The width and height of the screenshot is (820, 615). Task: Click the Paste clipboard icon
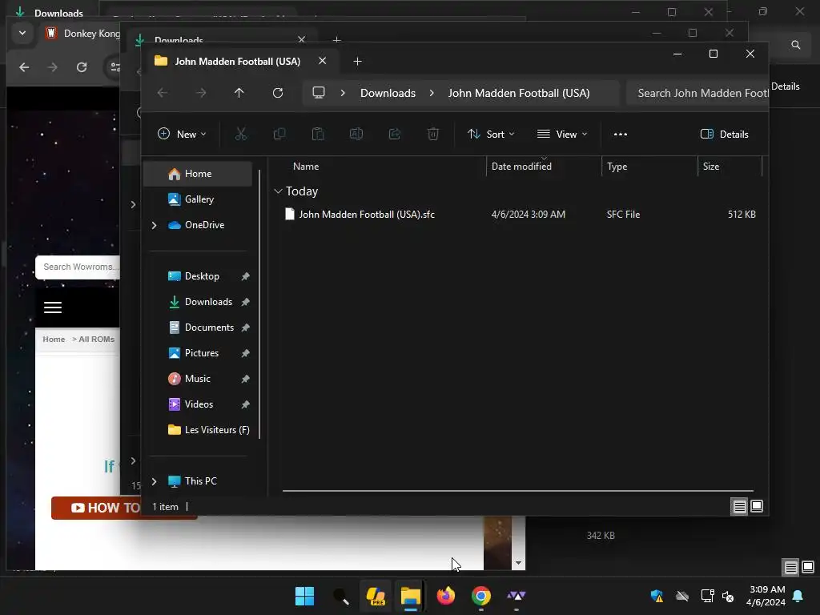click(318, 135)
